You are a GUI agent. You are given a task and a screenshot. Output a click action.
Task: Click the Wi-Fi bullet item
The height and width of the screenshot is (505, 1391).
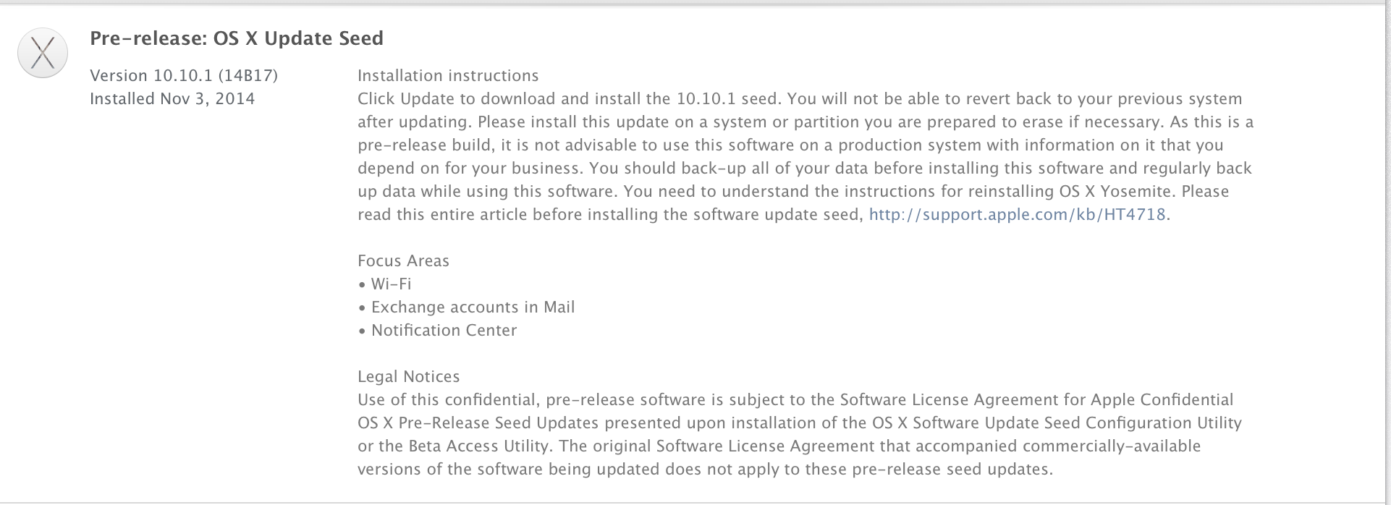(384, 284)
